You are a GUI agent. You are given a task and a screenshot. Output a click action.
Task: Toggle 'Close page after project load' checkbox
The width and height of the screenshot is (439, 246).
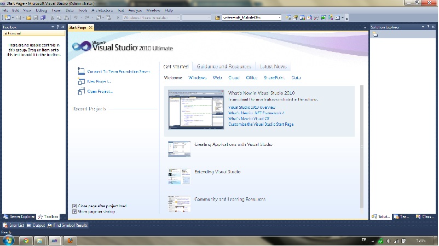[74, 206]
